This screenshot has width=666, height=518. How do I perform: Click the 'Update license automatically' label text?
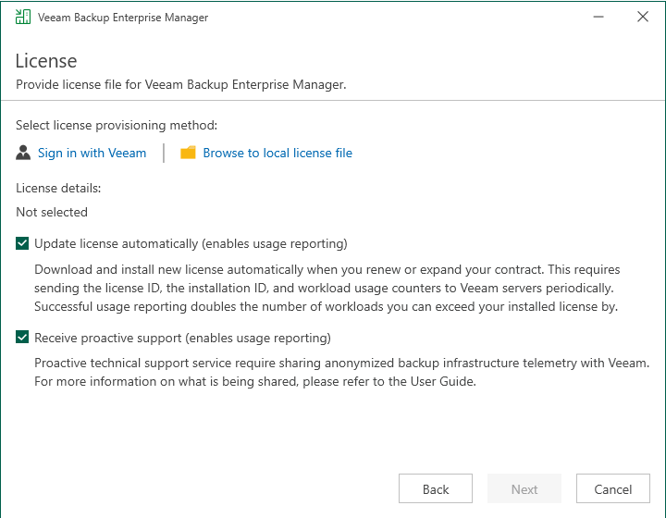[x=191, y=243]
